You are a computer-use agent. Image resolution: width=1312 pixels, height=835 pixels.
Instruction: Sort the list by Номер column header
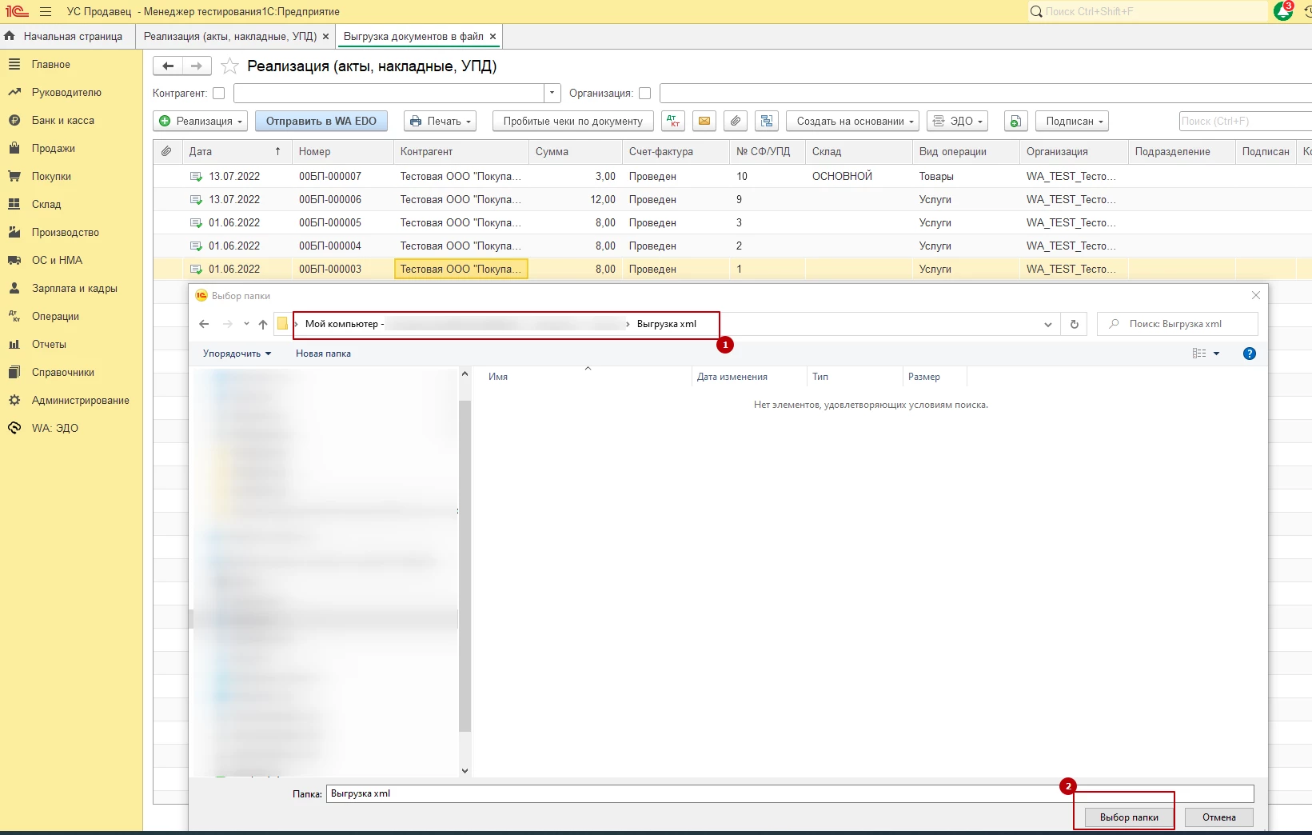(x=343, y=151)
